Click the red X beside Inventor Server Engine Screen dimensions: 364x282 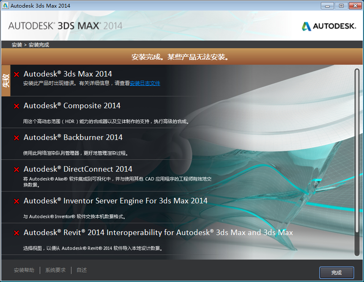coord(16,201)
